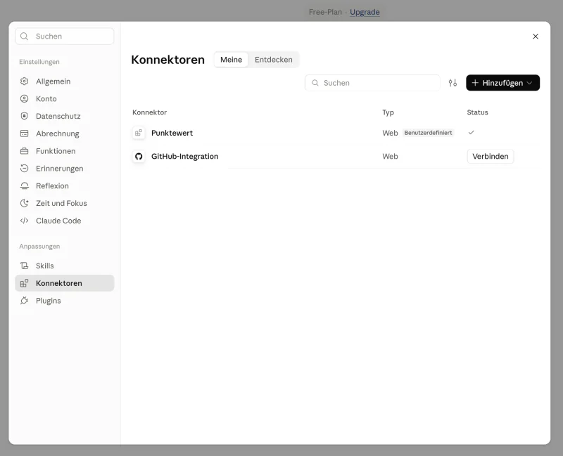Open Erinnerungen settings
Image resolution: width=563 pixels, height=456 pixels.
(65, 169)
